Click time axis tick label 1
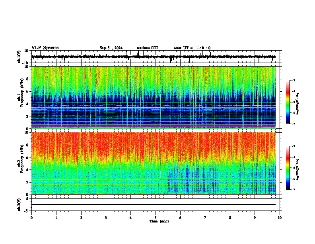 click(x=56, y=218)
